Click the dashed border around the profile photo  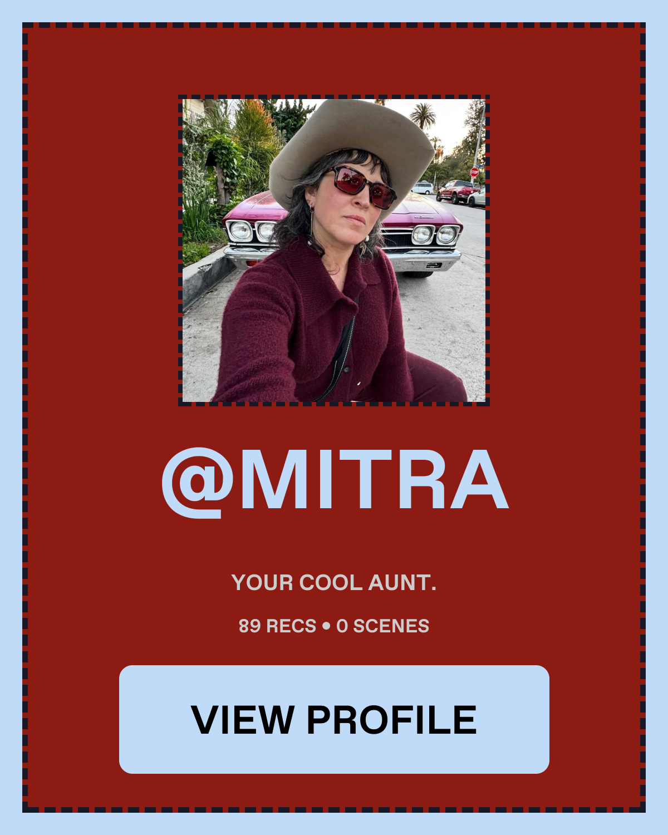[x=334, y=97]
